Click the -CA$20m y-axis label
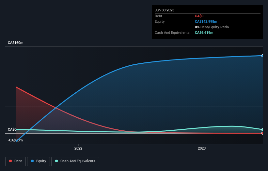 coord(15,140)
